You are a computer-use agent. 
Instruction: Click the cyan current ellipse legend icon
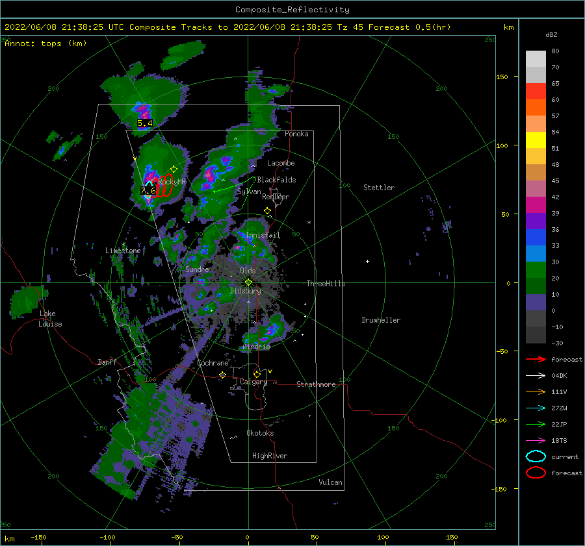536,456
